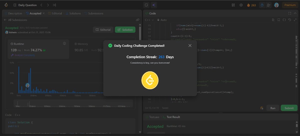Click the 'class Solution {' code line
This screenshot has width=300, height=136.
[20, 122]
